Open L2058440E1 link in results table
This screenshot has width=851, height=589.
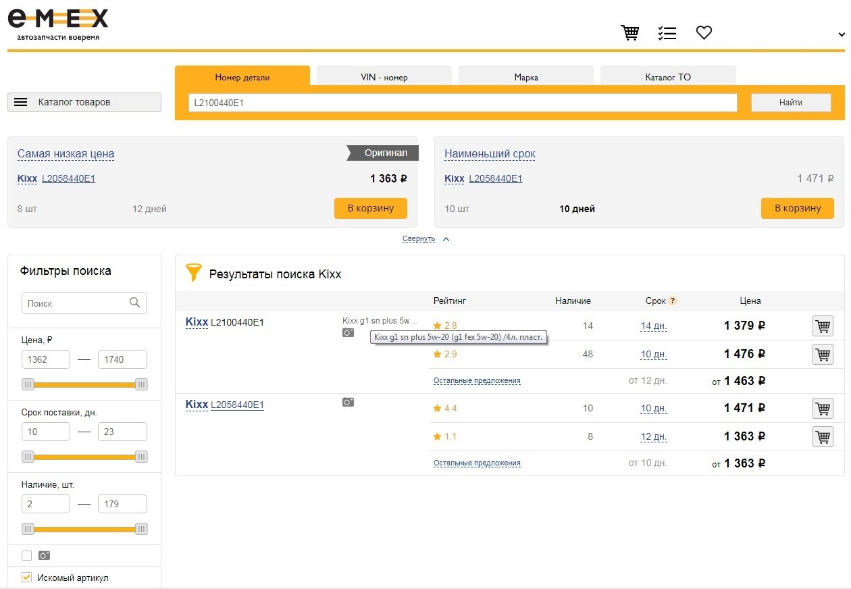click(x=237, y=405)
